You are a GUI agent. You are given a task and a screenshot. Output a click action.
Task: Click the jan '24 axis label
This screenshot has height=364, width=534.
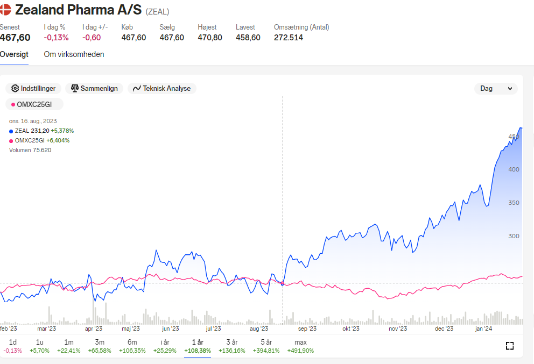(483, 329)
